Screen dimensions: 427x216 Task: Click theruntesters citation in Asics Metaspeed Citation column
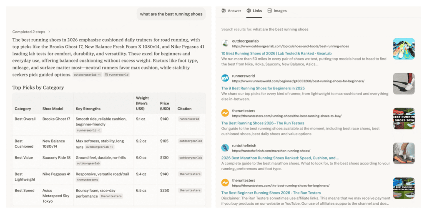click(x=190, y=191)
